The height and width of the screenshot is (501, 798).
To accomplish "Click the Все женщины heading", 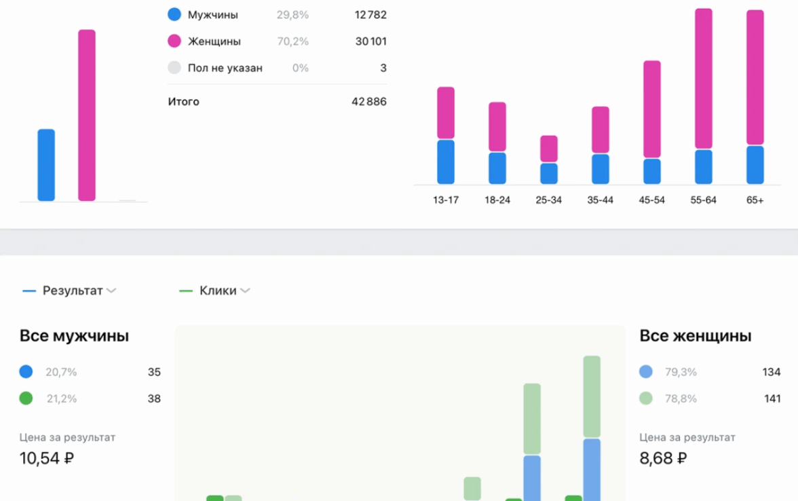I will (695, 336).
